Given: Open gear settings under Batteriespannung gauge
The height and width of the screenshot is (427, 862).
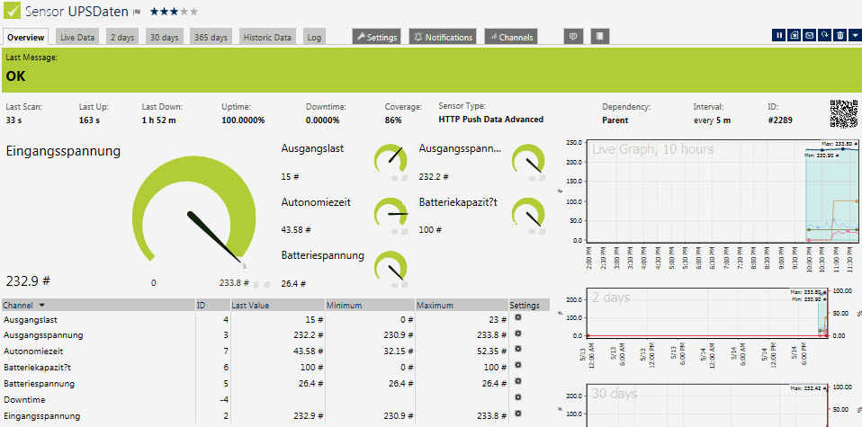Looking at the screenshot, I should [404, 285].
